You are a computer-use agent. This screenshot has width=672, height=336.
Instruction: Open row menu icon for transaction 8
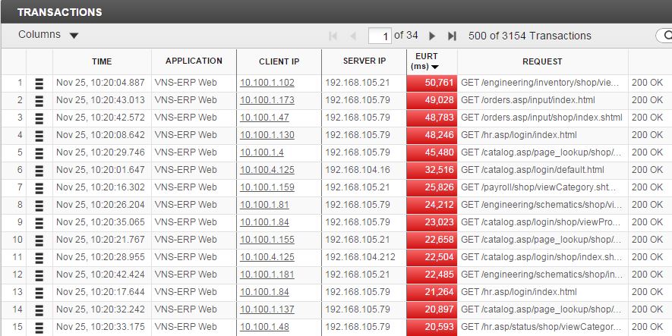[39, 206]
